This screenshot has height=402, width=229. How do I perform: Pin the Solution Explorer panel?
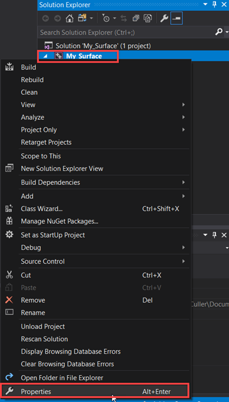[215, 5]
